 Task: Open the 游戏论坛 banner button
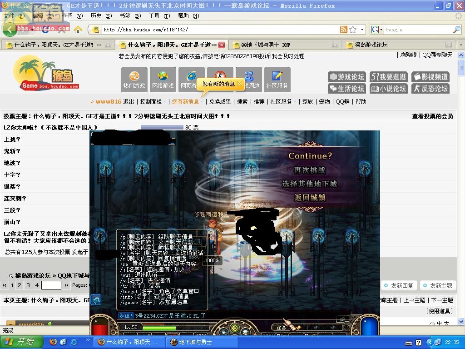347,77
